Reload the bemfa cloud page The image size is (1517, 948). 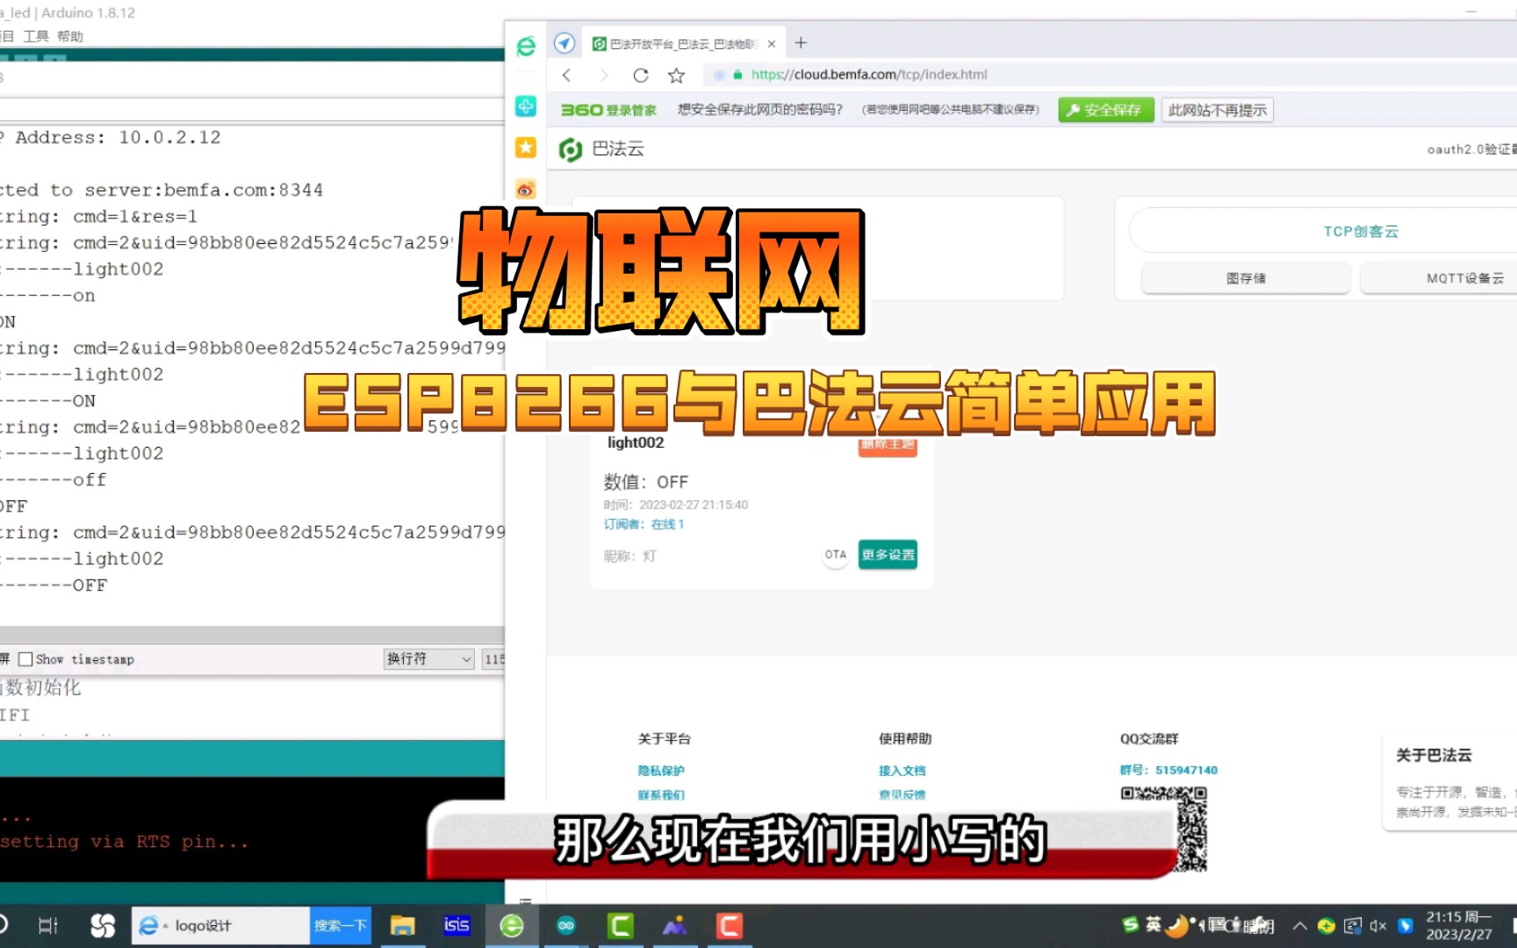[x=641, y=75]
